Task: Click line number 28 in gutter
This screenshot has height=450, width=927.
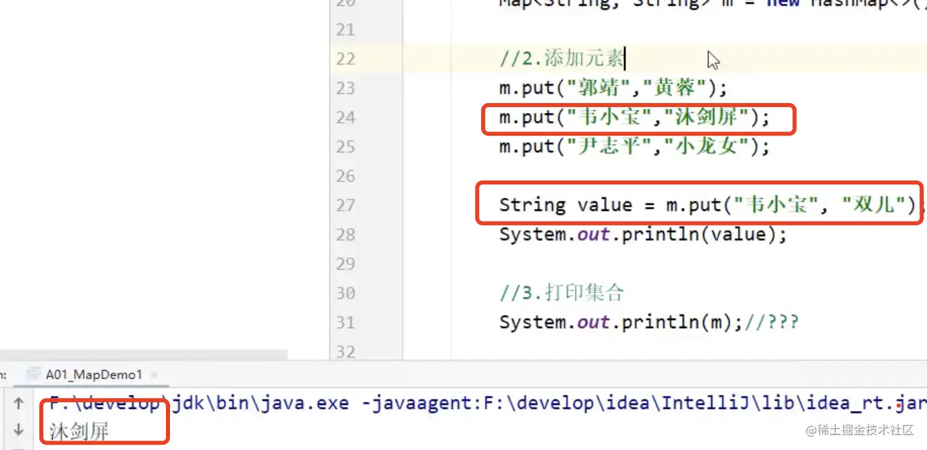Action: (345, 235)
